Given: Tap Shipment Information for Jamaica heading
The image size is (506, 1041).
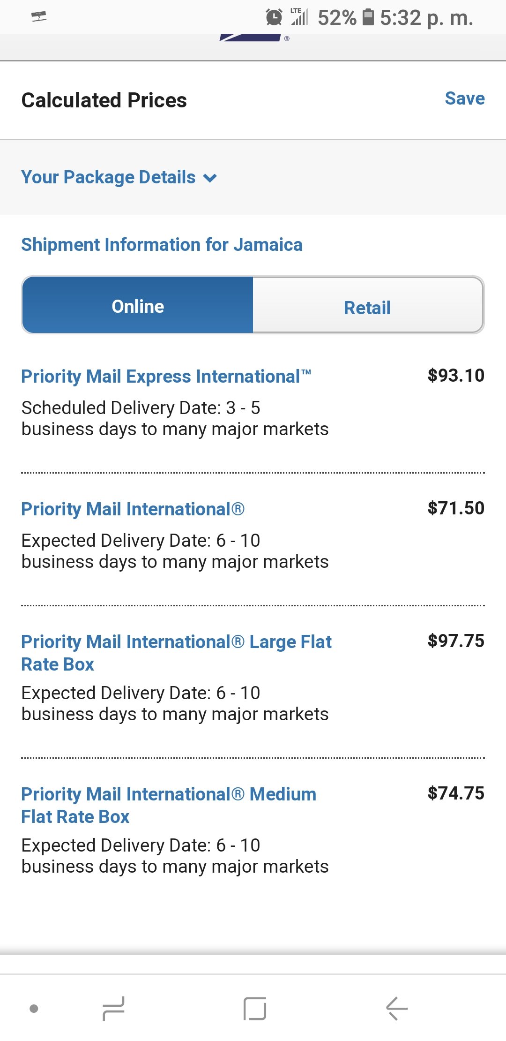Looking at the screenshot, I should (x=162, y=245).
